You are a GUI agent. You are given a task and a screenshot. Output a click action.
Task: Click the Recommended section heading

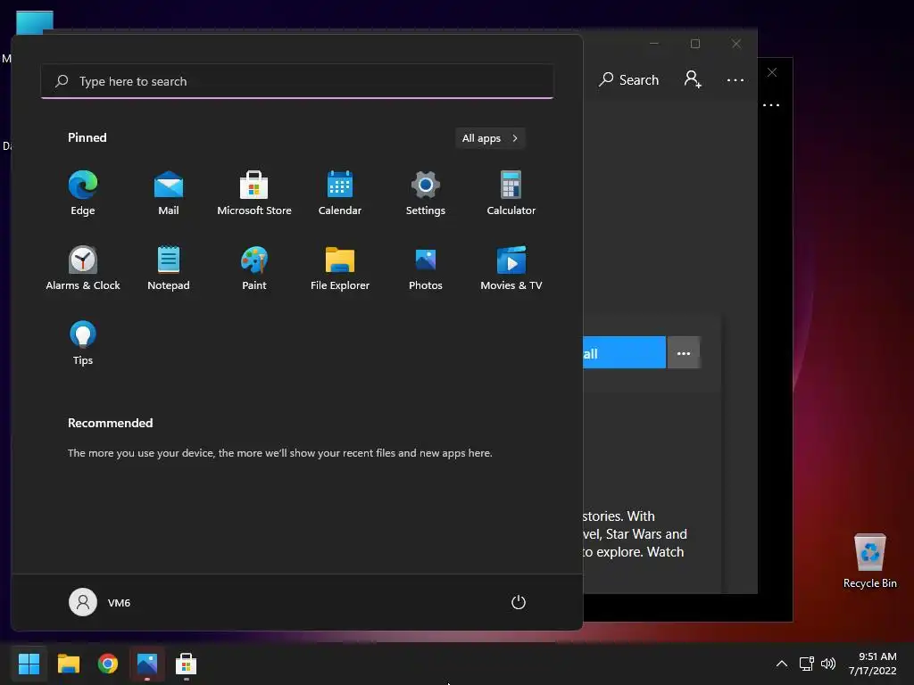pos(110,423)
